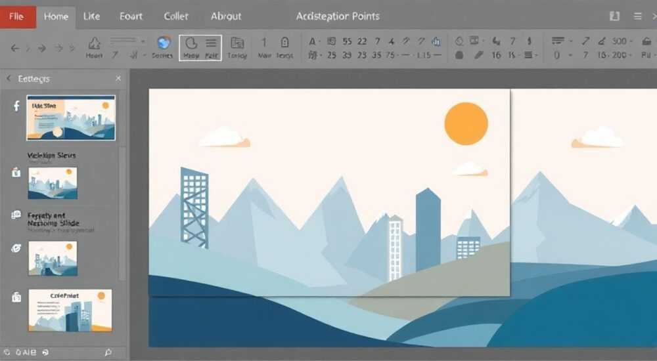Click the circle shape icon
Screen dimensions: 657x361
[x=459, y=41]
